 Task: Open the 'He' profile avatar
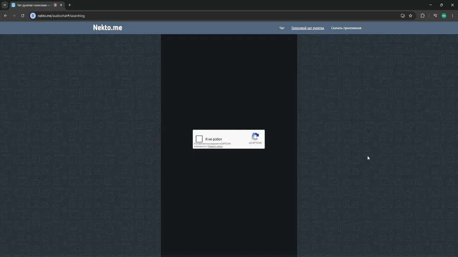coord(444,16)
